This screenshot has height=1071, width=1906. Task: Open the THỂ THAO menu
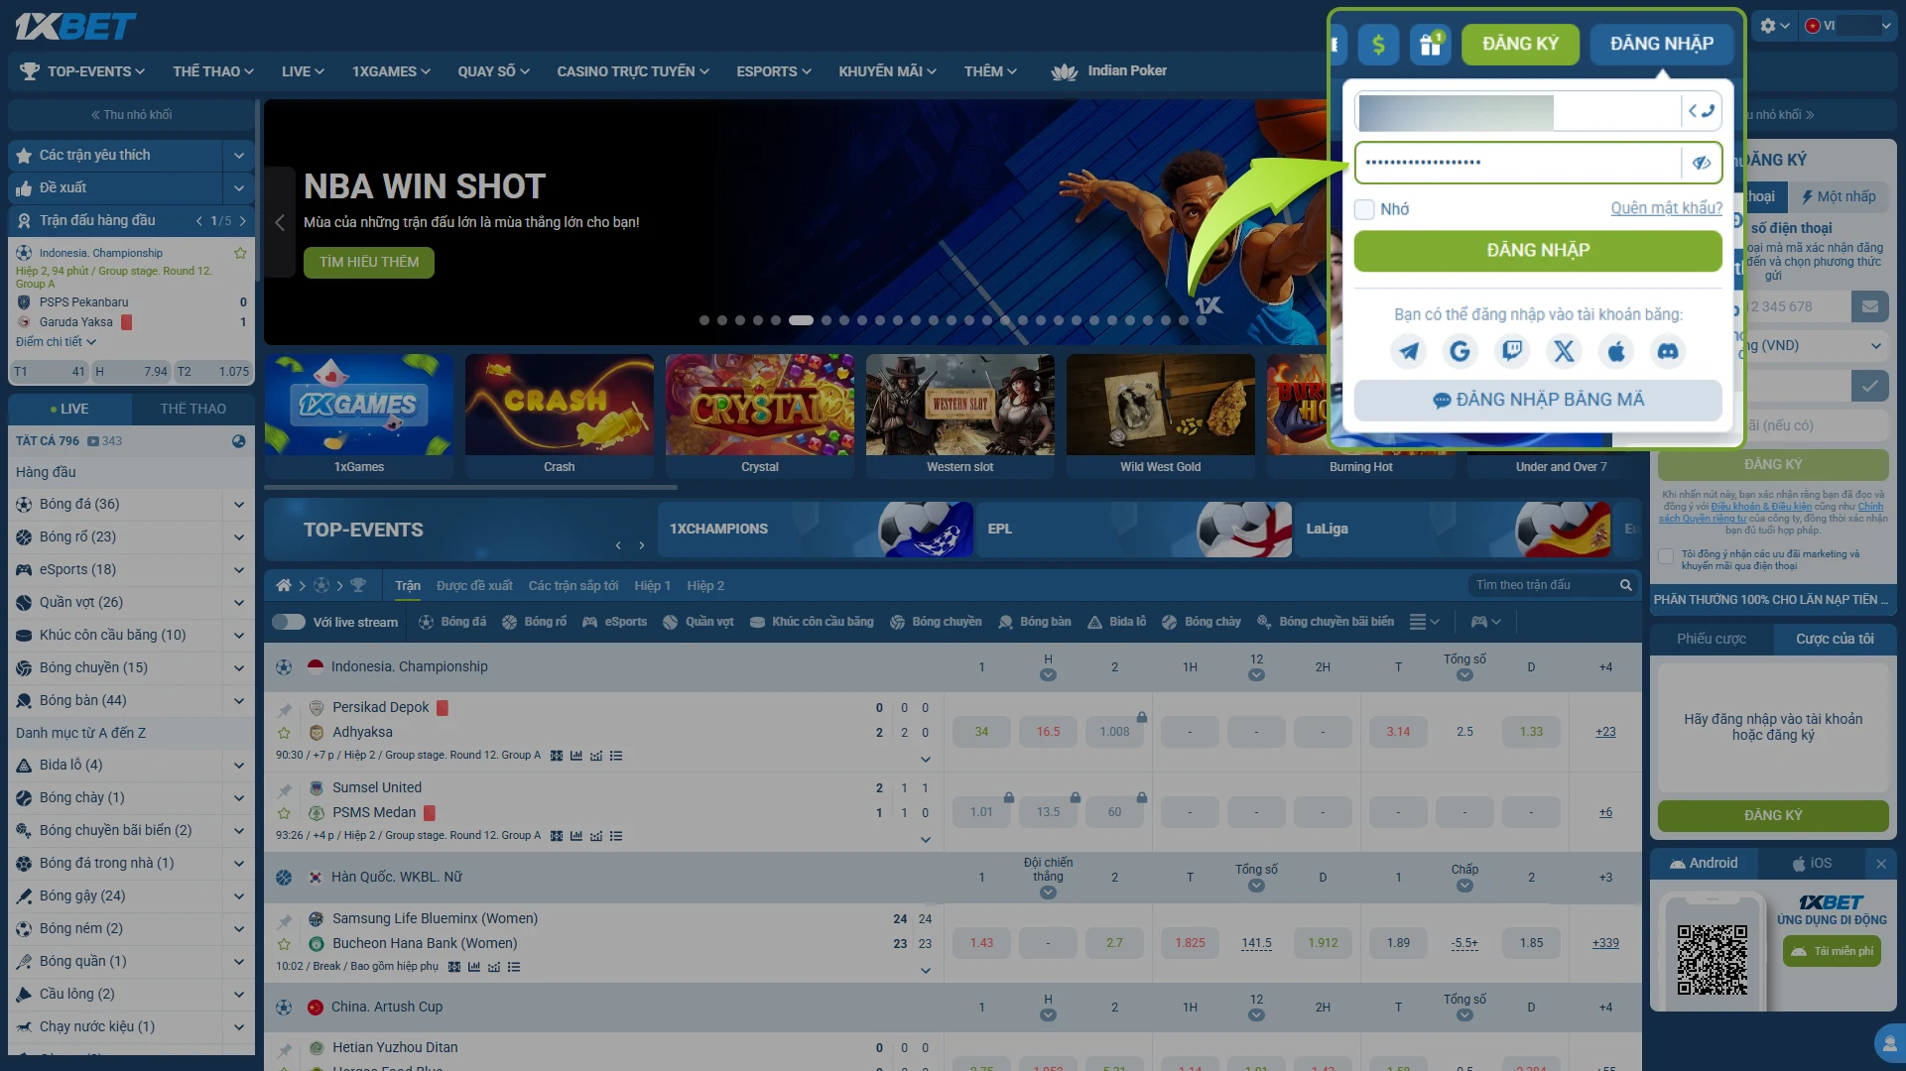(213, 71)
